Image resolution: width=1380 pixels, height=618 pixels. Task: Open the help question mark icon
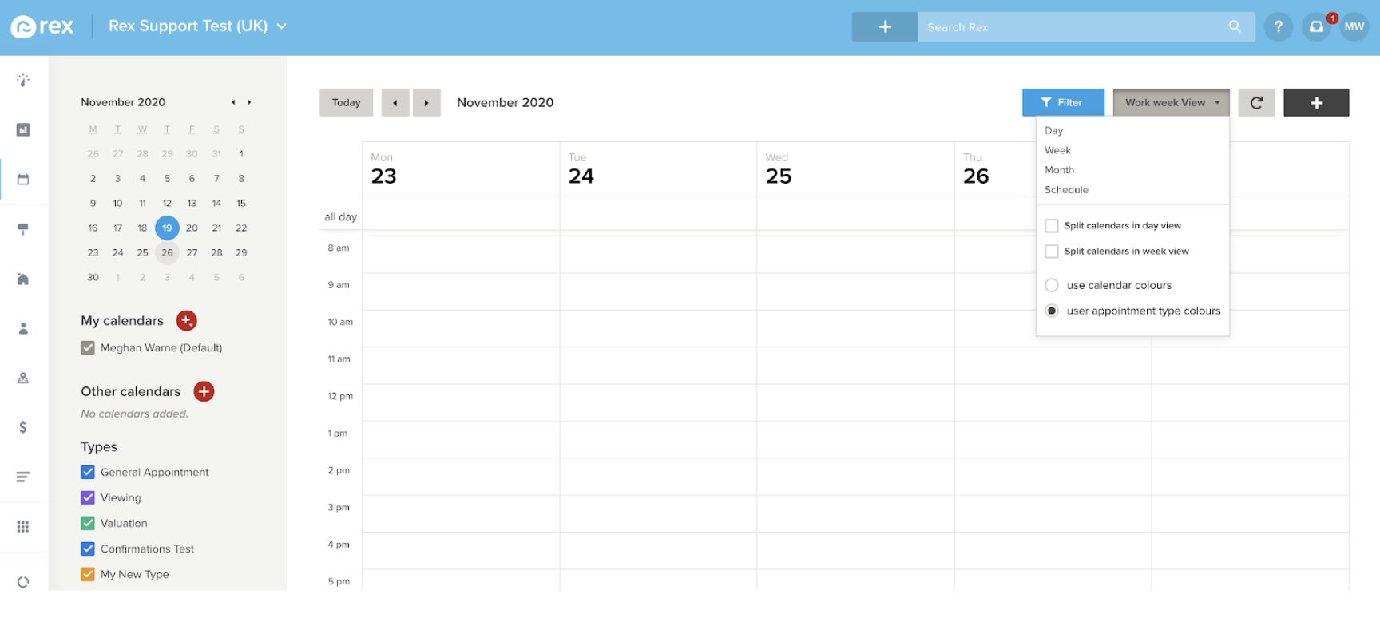tap(1279, 26)
